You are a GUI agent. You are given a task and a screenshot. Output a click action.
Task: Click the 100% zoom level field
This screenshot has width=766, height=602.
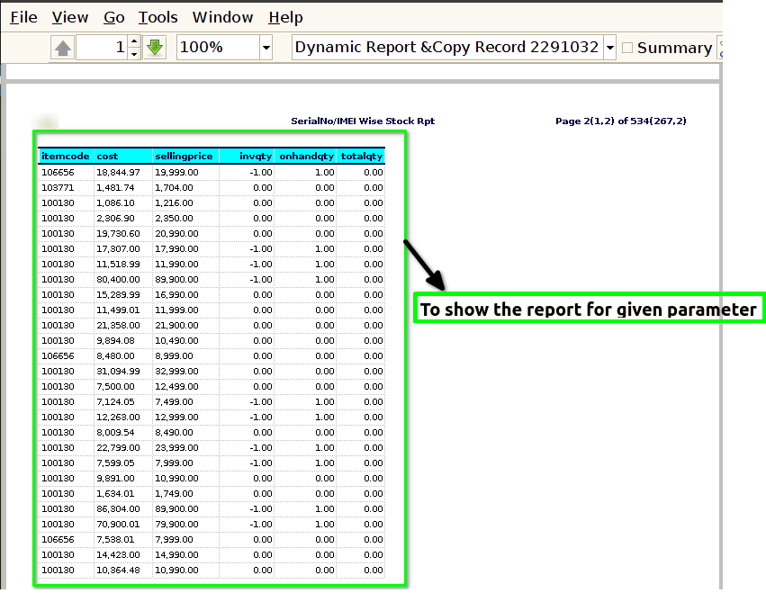tap(218, 48)
